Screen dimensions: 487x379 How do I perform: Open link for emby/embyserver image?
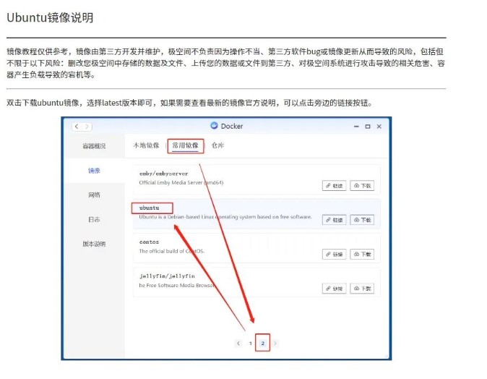(335, 186)
